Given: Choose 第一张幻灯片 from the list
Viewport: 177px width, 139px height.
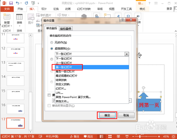Looking at the screenshot, I should click(x=92, y=67).
